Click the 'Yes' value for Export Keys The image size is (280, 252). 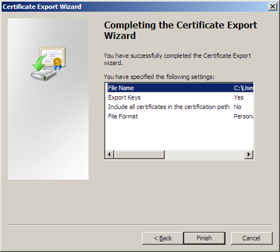click(x=239, y=97)
